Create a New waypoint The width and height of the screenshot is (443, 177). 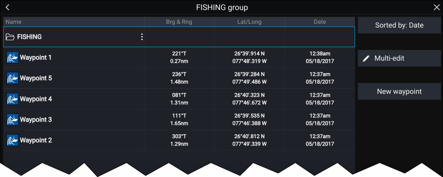[399, 92]
